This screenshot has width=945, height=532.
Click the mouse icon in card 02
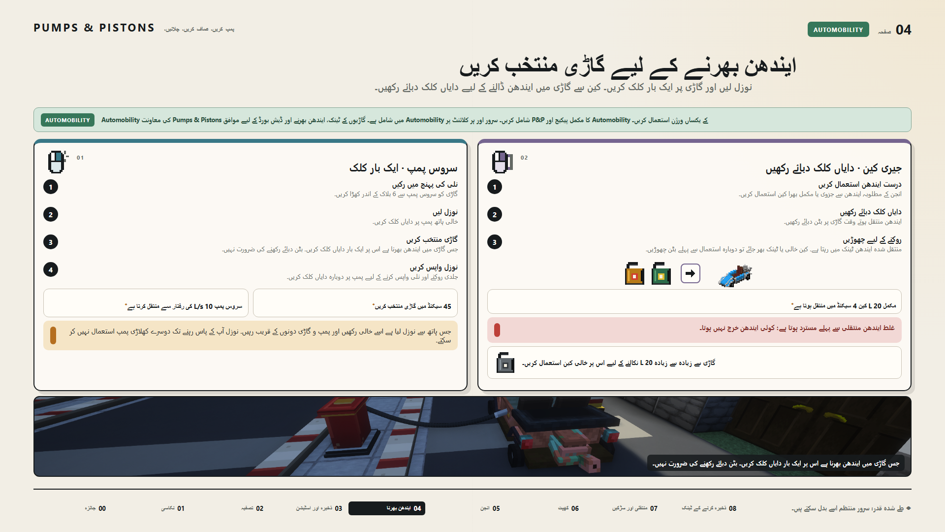[502, 162]
